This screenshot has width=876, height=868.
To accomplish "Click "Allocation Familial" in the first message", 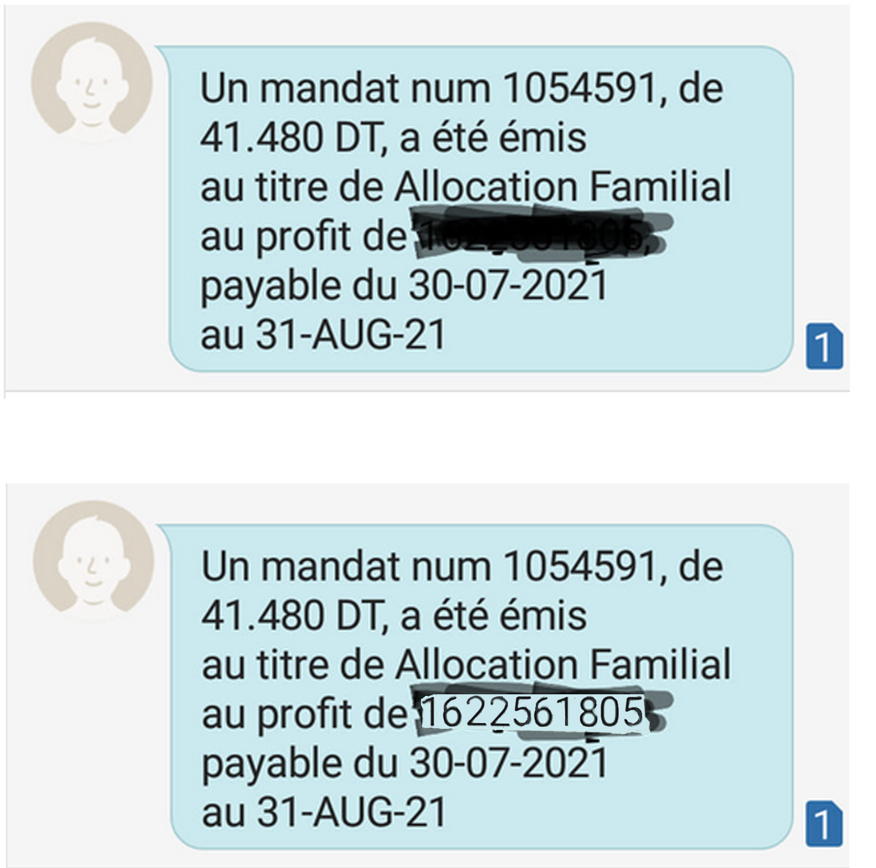I will tap(562, 187).
